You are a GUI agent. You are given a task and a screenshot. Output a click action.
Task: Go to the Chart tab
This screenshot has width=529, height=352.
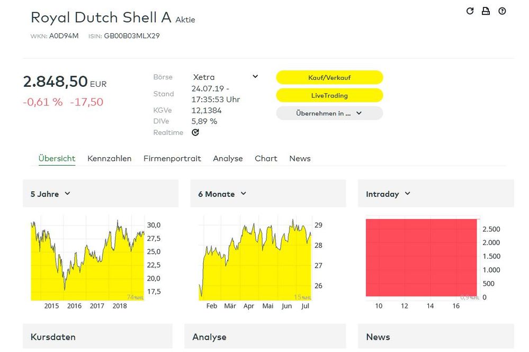click(x=266, y=158)
